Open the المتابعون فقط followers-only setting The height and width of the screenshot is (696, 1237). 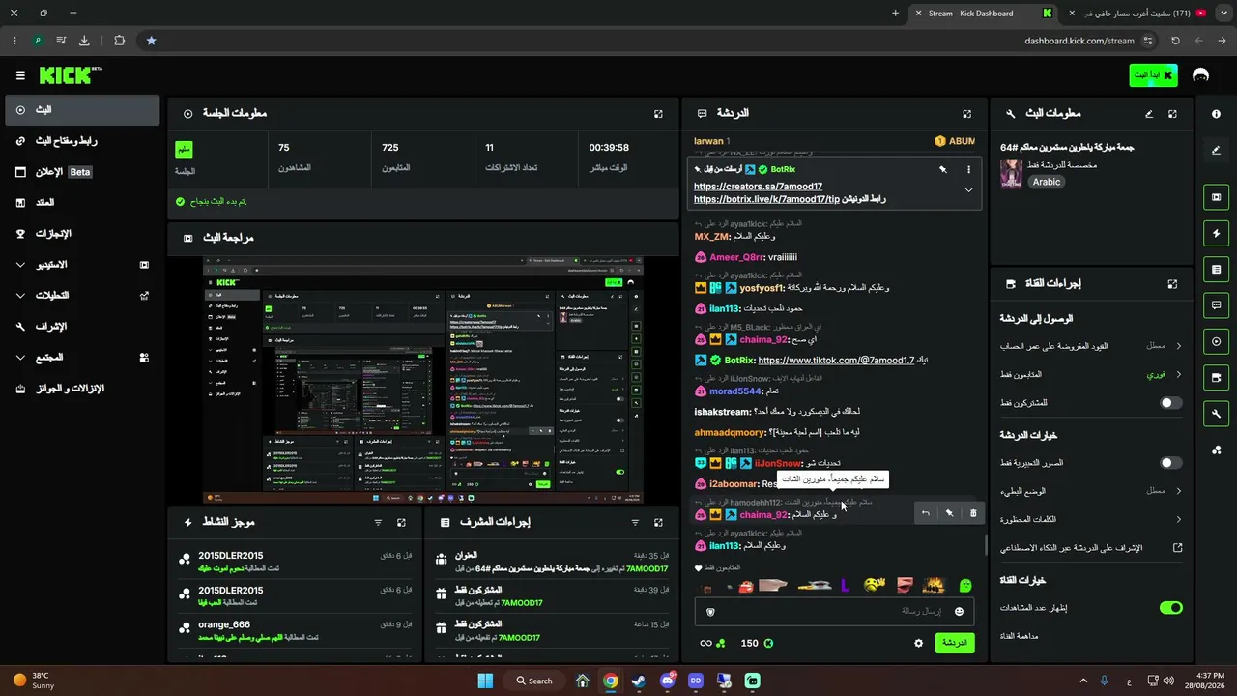[x=1091, y=374]
